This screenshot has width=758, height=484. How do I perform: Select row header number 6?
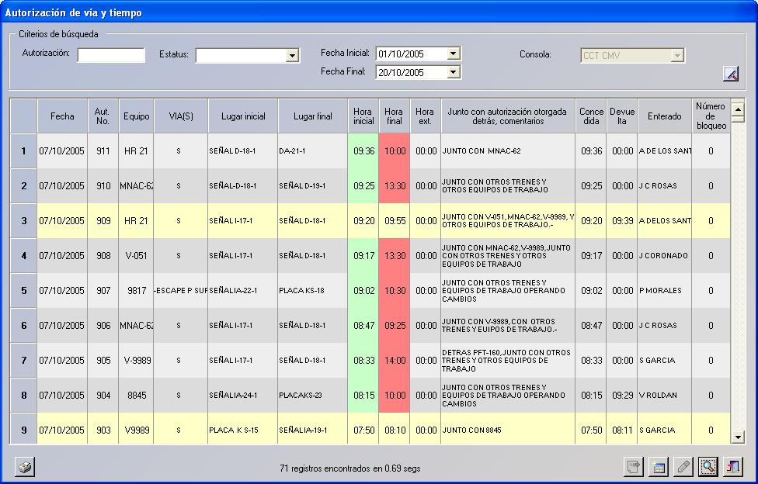point(23,326)
